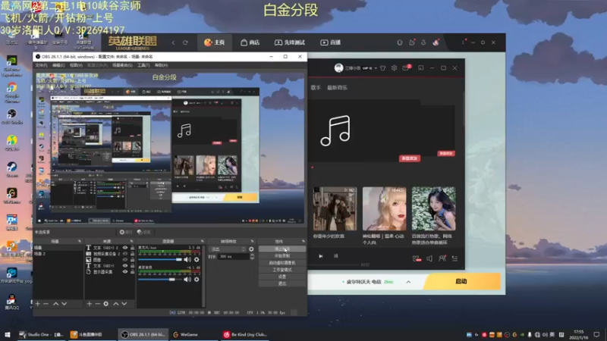607x341 pixels.
Task: Open music player mail inbox icon
Action: pos(406,68)
